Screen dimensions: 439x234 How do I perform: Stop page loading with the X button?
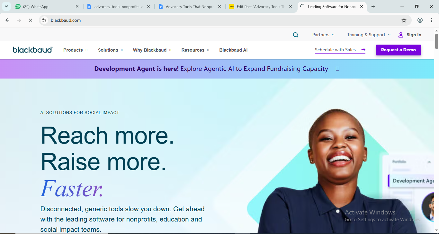(30, 20)
